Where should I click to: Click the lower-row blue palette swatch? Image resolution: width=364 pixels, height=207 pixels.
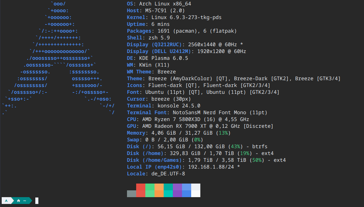186,194
